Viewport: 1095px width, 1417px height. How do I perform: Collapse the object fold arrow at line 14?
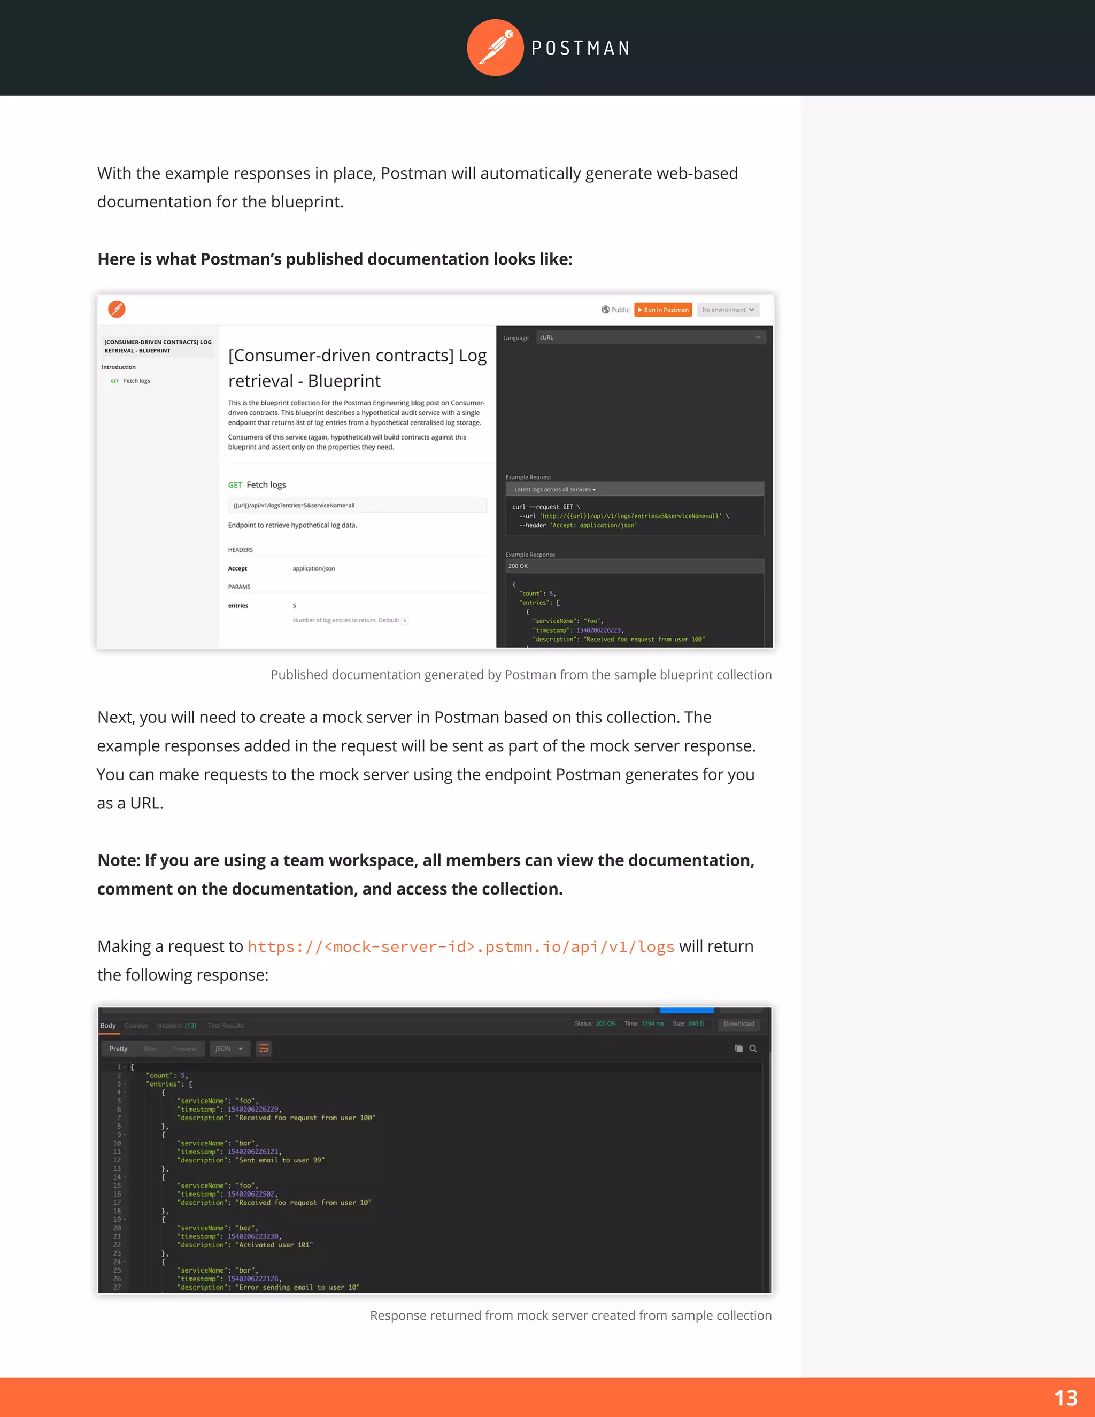(125, 1177)
